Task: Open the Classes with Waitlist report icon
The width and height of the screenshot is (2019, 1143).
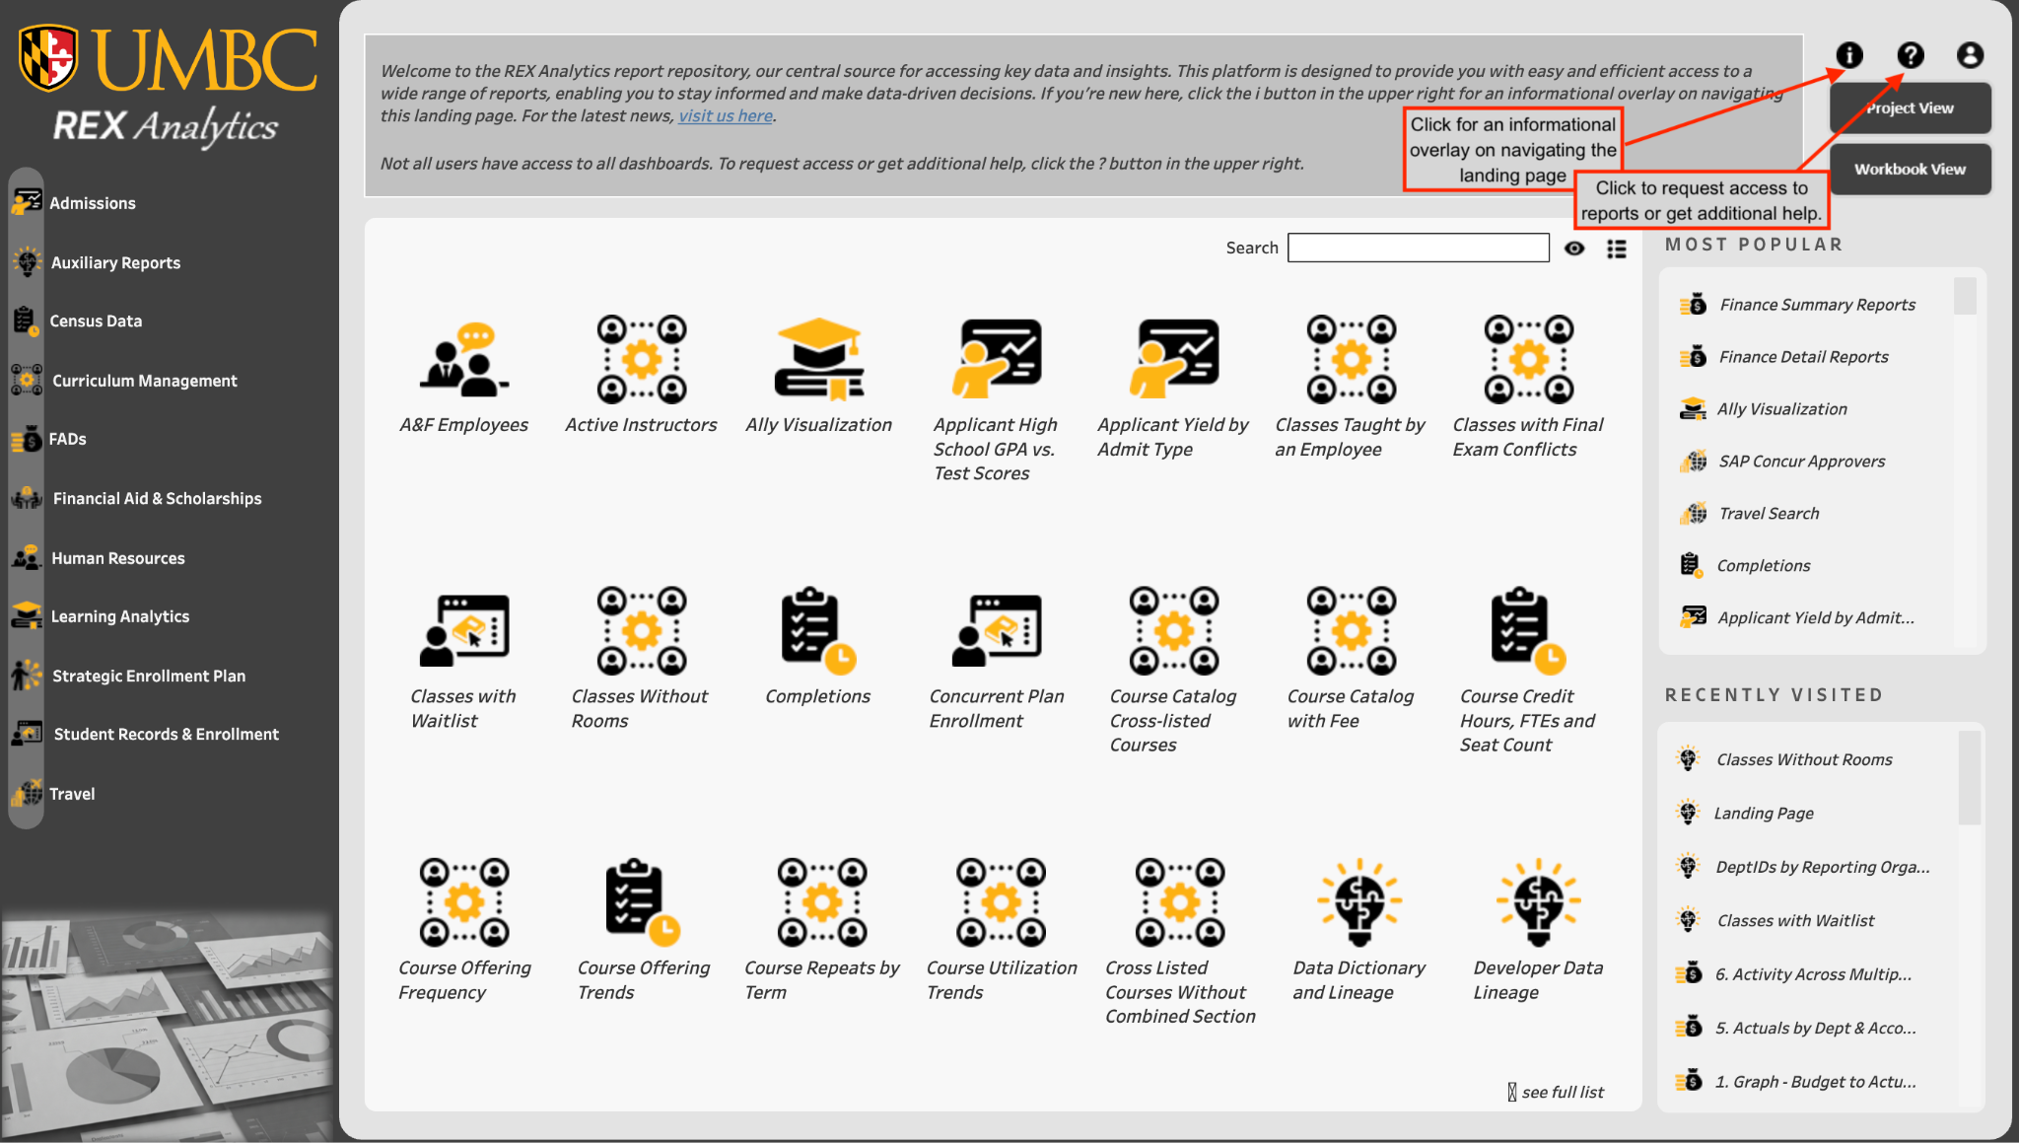Action: coord(464,630)
